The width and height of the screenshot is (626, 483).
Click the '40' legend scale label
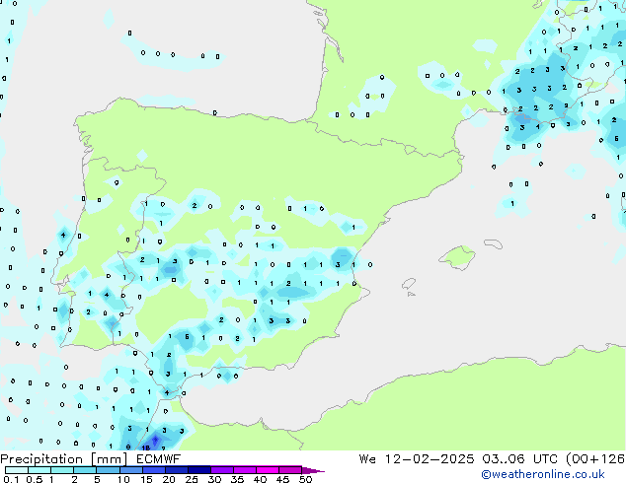260,479
